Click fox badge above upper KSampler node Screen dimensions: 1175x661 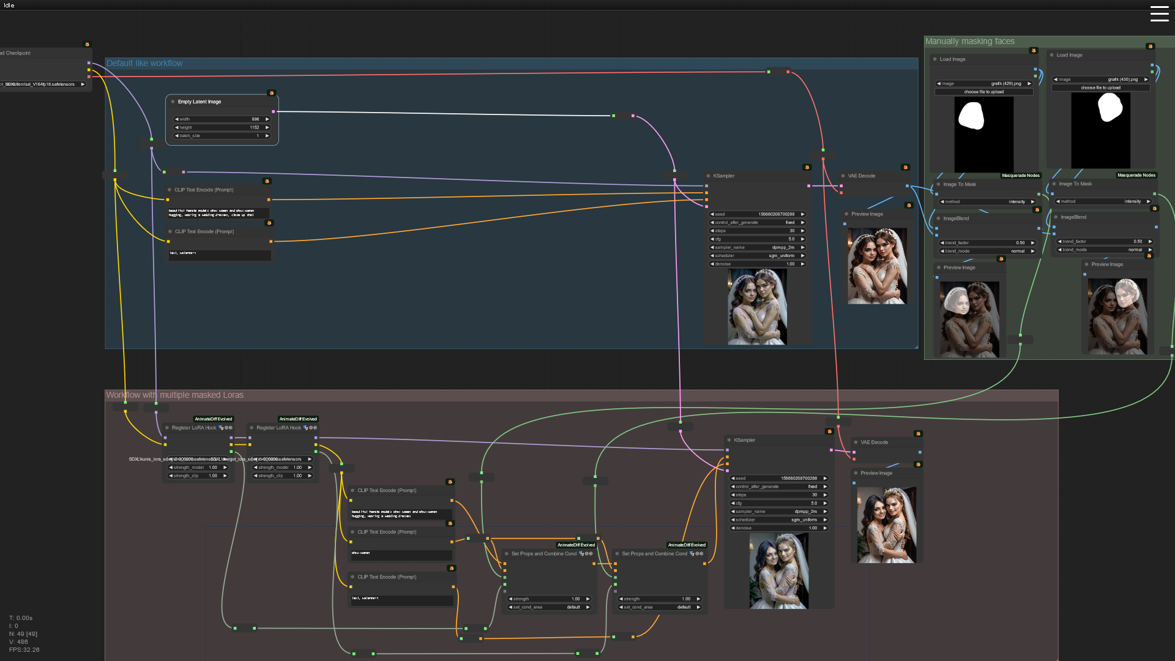(807, 167)
